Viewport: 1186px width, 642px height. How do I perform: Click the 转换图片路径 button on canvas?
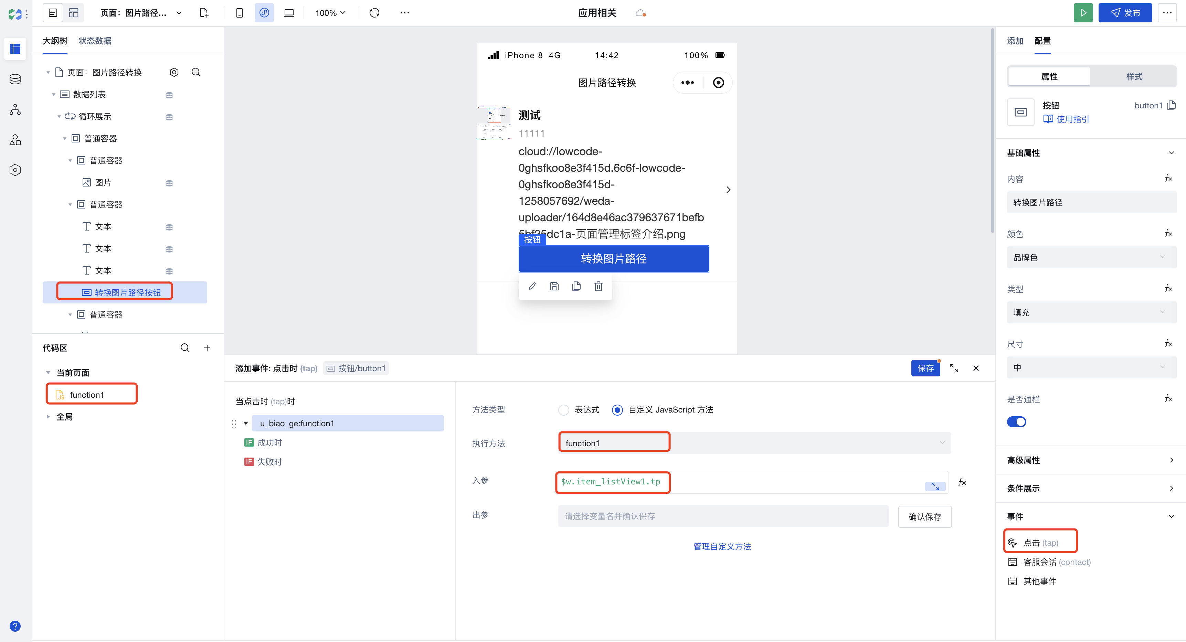click(614, 259)
